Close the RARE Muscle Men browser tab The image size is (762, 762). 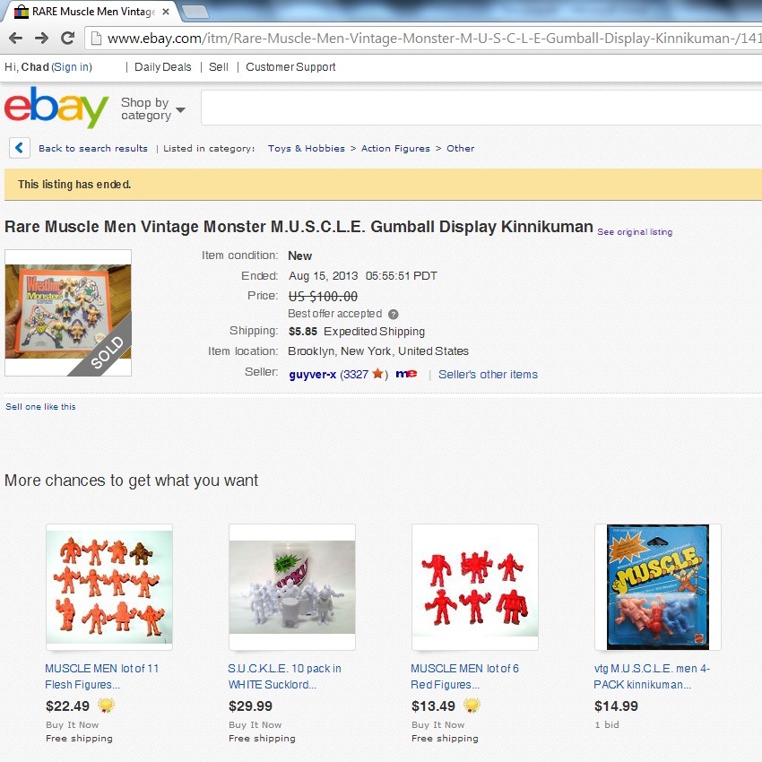pyautogui.click(x=166, y=12)
